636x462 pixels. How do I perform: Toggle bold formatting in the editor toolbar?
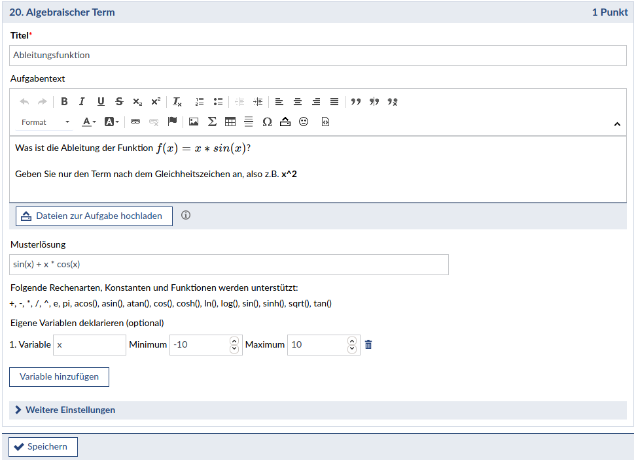(64, 101)
